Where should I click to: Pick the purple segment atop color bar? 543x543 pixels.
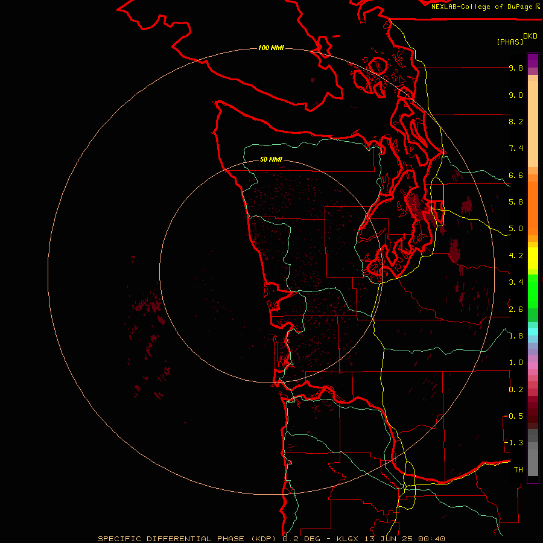[x=533, y=60]
